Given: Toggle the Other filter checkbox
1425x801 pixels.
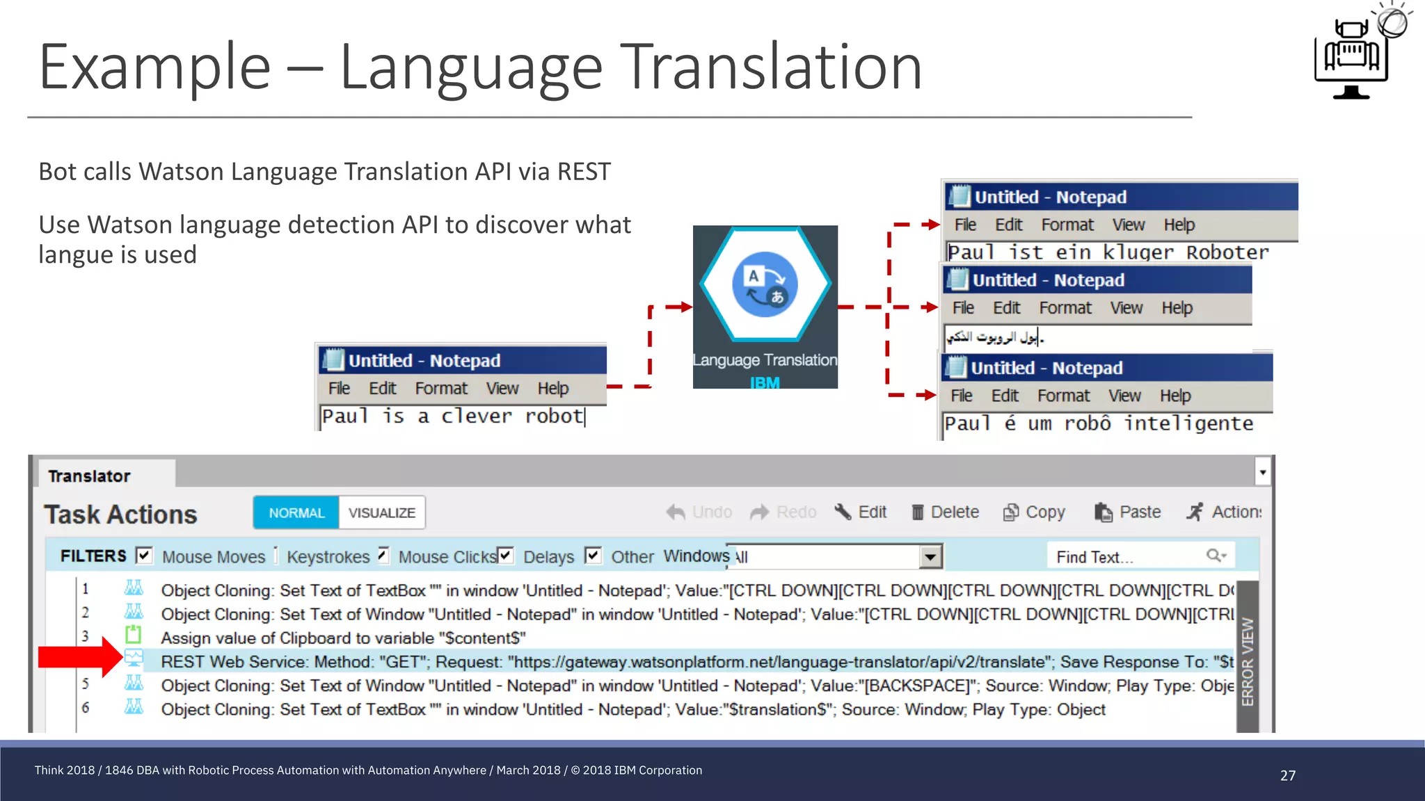Looking at the screenshot, I should (x=593, y=556).
